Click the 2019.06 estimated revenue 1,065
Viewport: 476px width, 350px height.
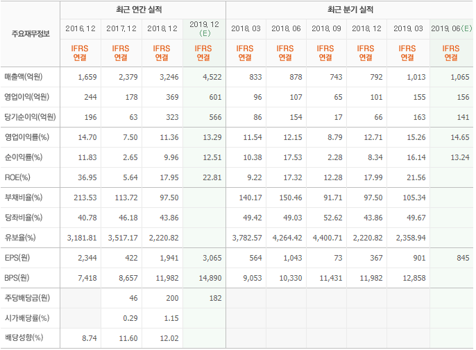pos(460,77)
